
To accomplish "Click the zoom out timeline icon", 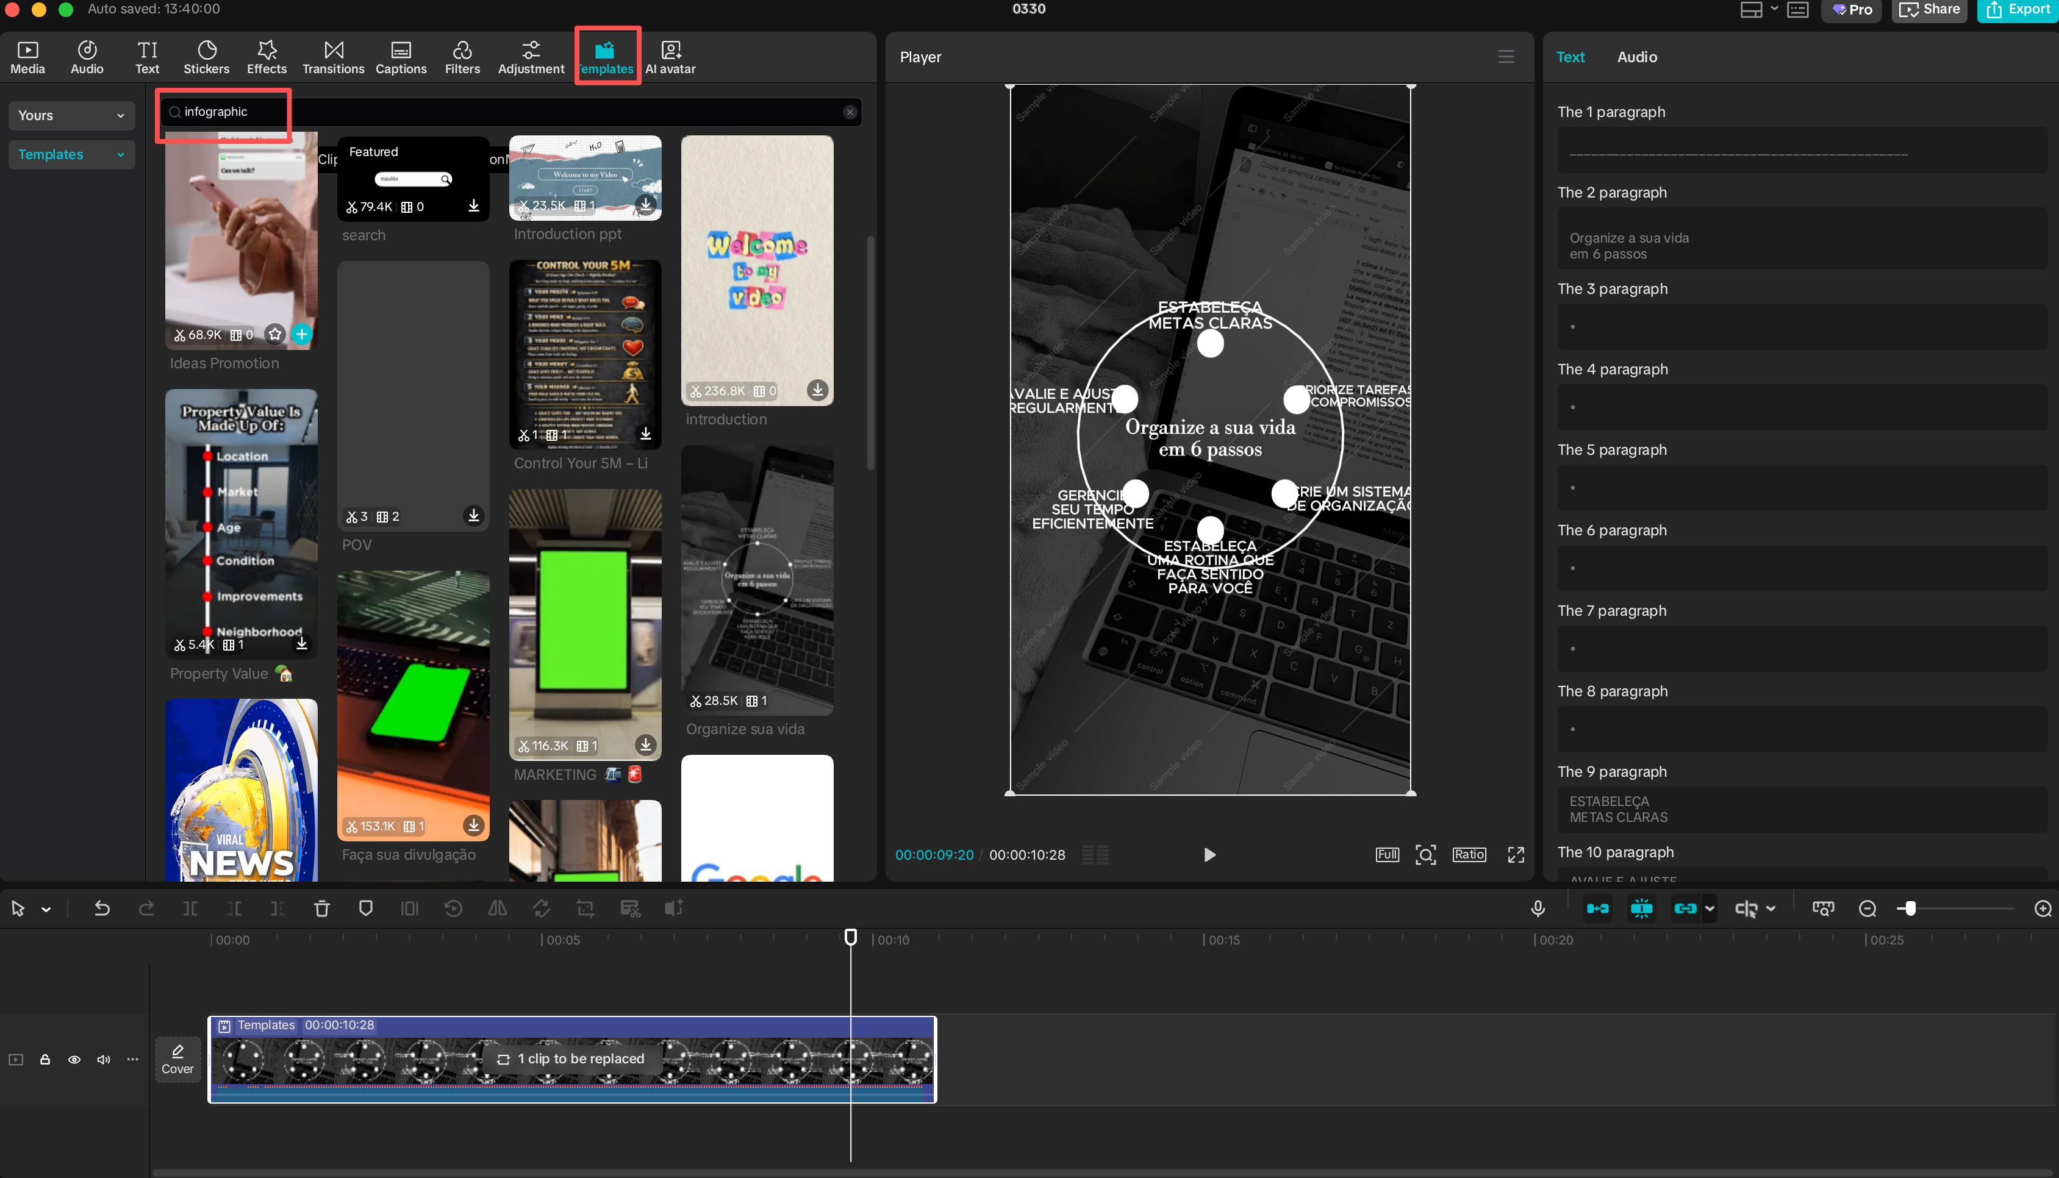I will pos(1867,908).
